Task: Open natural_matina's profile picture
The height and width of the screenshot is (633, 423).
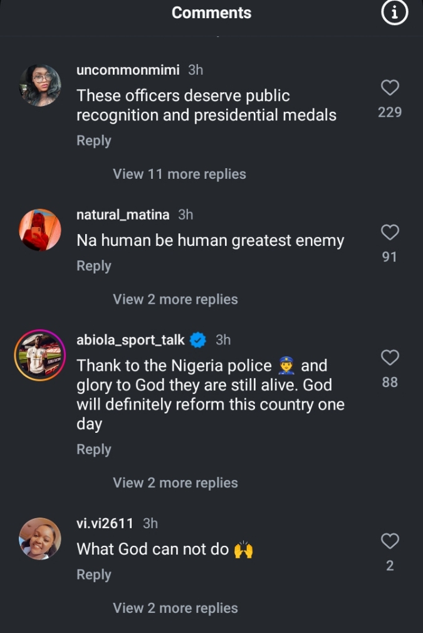Action: point(40,230)
